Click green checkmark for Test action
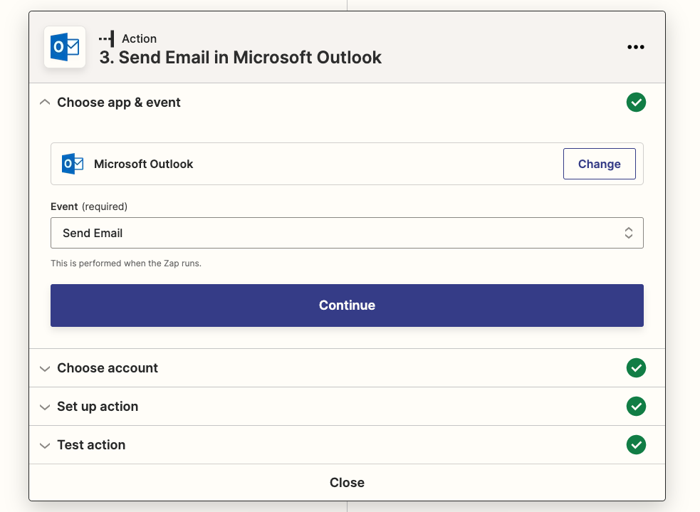Image resolution: width=700 pixels, height=512 pixels. click(636, 444)
